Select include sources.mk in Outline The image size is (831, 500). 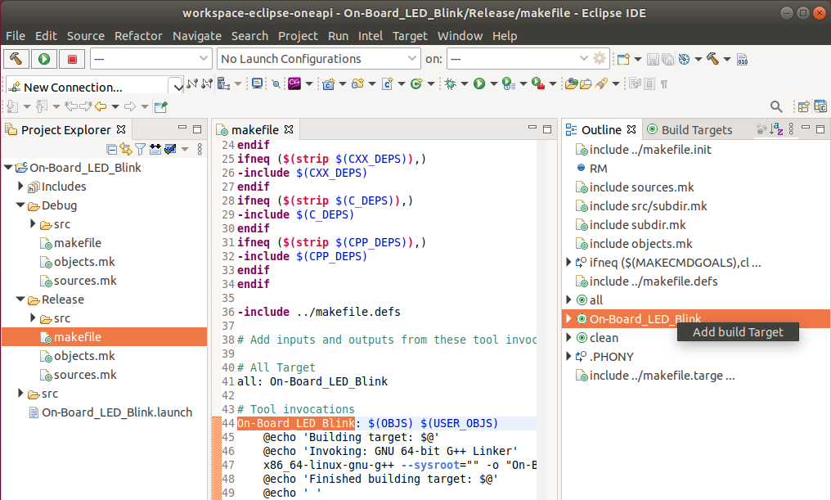(x=641, y=187)
